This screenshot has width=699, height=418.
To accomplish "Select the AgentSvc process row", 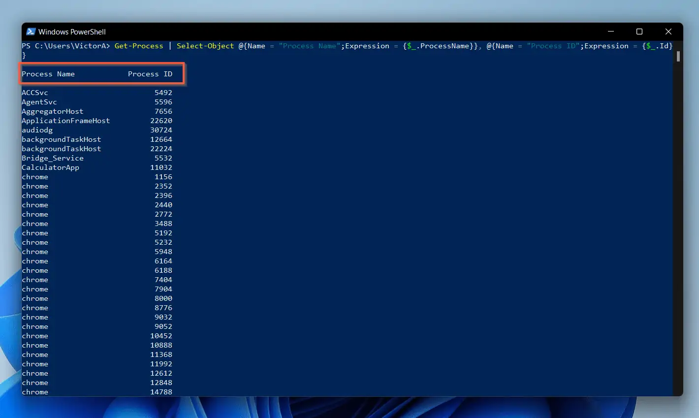I will click(x=39, y=102).
